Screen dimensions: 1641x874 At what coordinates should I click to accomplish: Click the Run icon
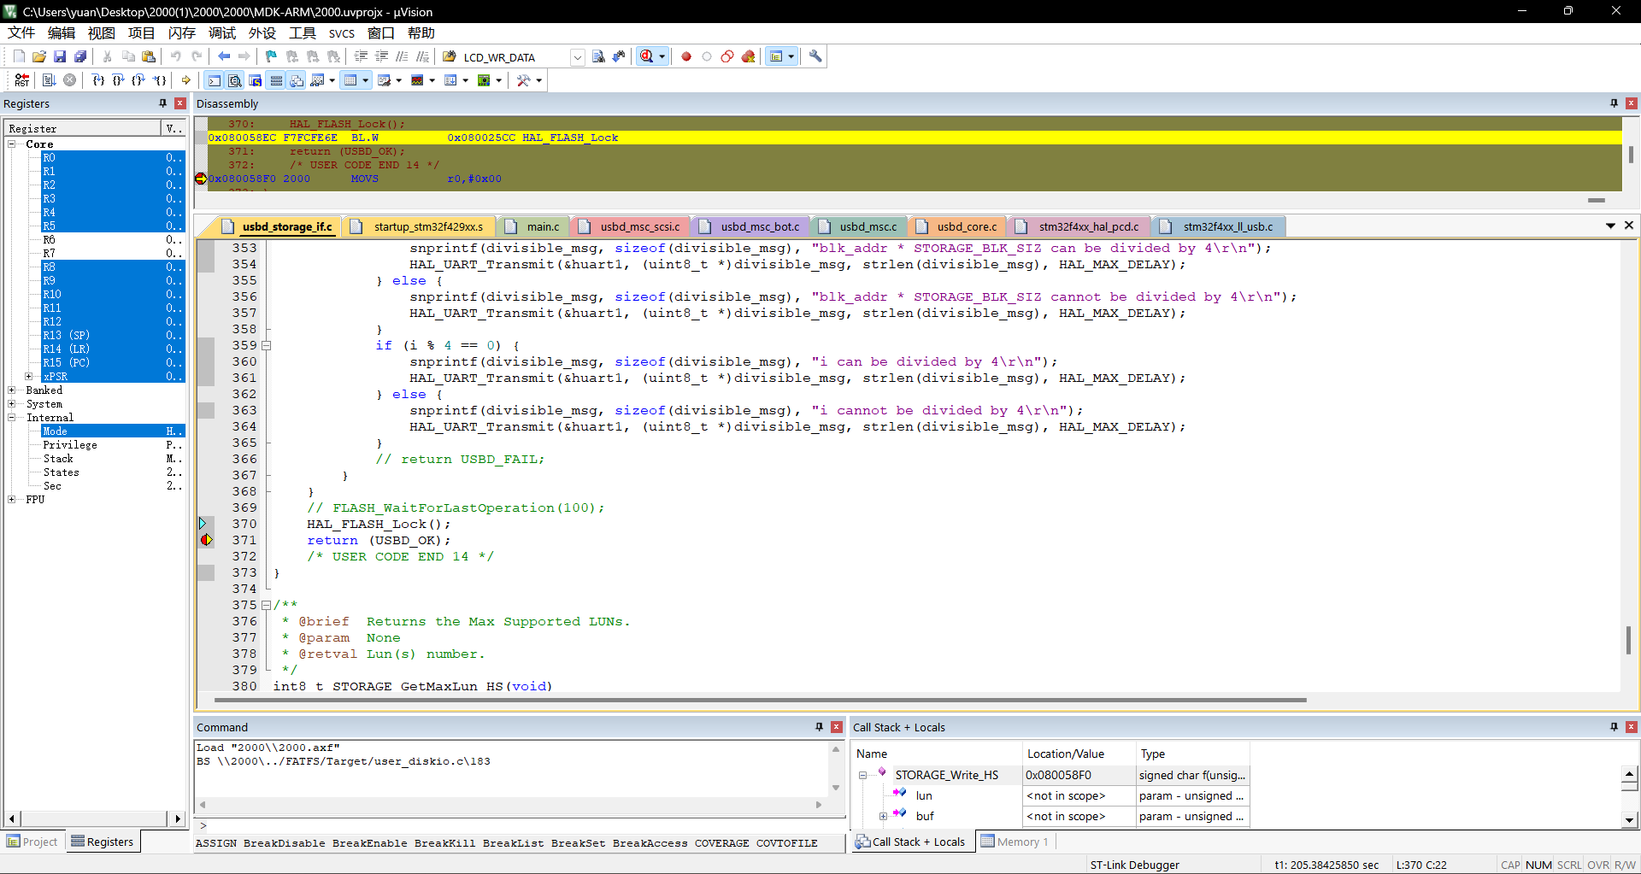point(50,80)
